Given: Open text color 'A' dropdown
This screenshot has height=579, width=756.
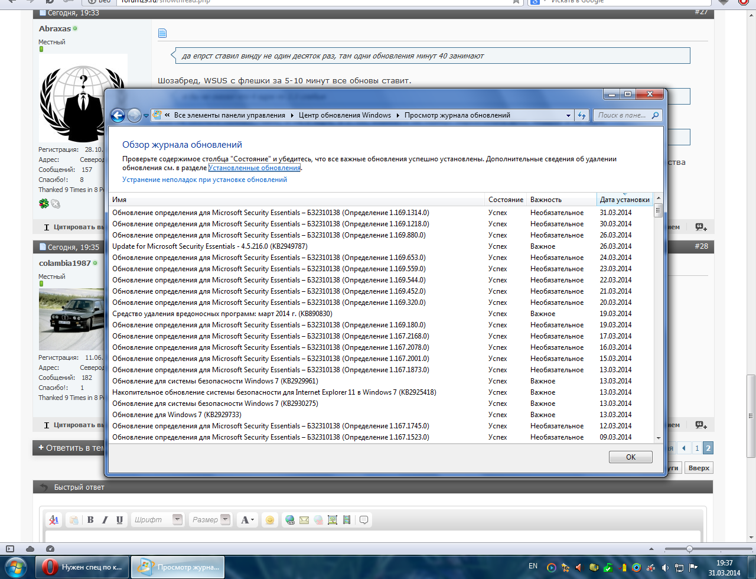Looking at the screenshot, I should [247, 520].
